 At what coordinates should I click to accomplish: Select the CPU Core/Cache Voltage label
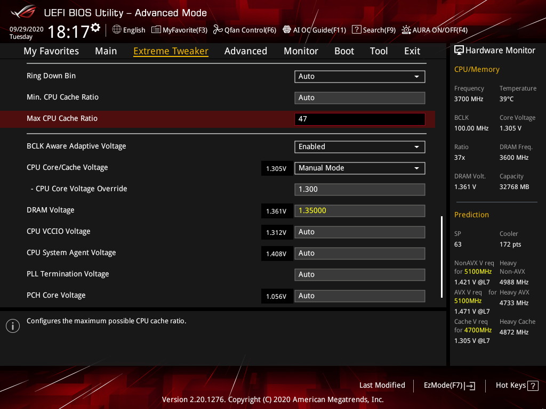[67, 167]
